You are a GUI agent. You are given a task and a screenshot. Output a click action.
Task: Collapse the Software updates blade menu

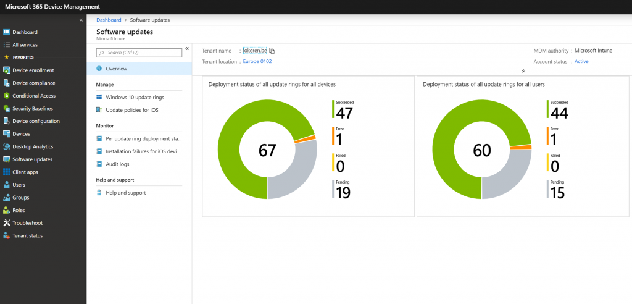(x=187, y=48)
